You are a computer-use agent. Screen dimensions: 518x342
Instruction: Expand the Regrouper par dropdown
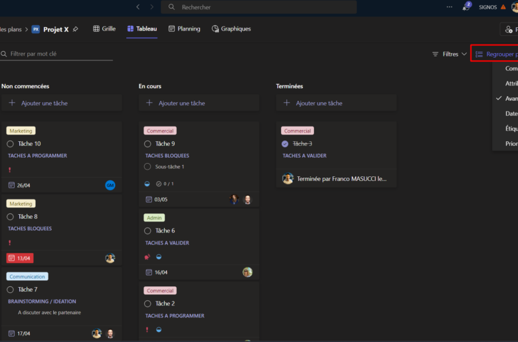click(495, 54)
